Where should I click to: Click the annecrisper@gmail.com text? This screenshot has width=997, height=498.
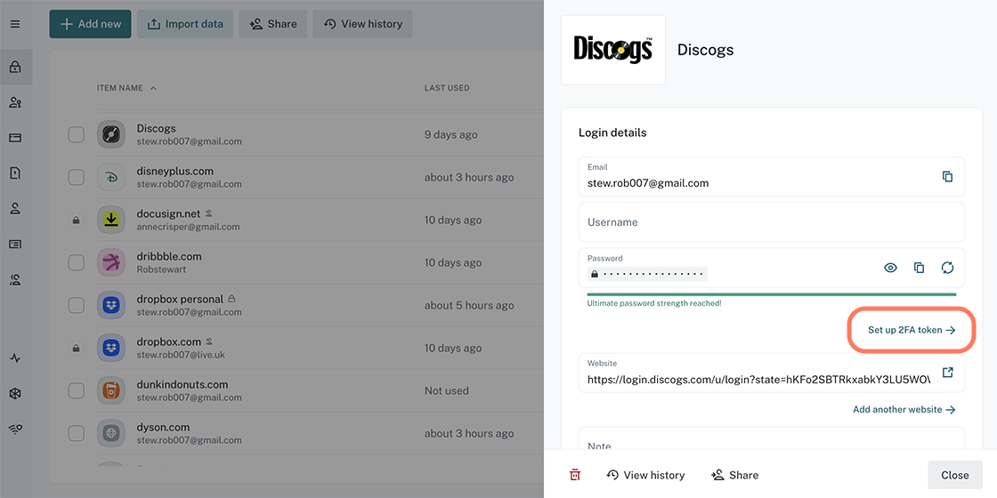(x=188, y=227)
